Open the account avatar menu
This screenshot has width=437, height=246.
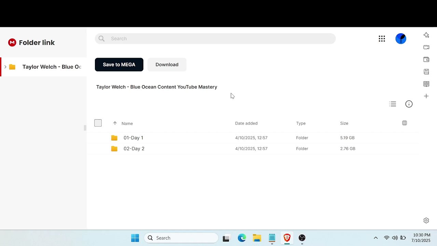tap(401, 39)
